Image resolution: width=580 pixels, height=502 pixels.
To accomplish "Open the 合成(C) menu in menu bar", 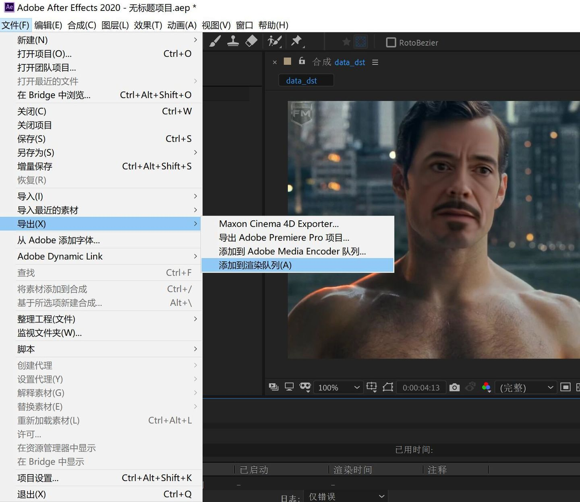I will point(82,25).
